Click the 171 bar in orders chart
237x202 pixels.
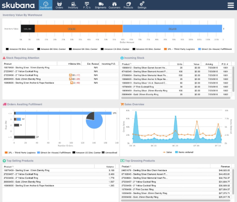tap(63, 113)
